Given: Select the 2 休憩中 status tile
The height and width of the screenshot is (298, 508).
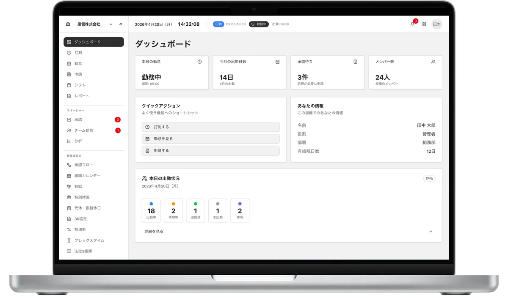Looking at the screenshot, I should 173,211.
